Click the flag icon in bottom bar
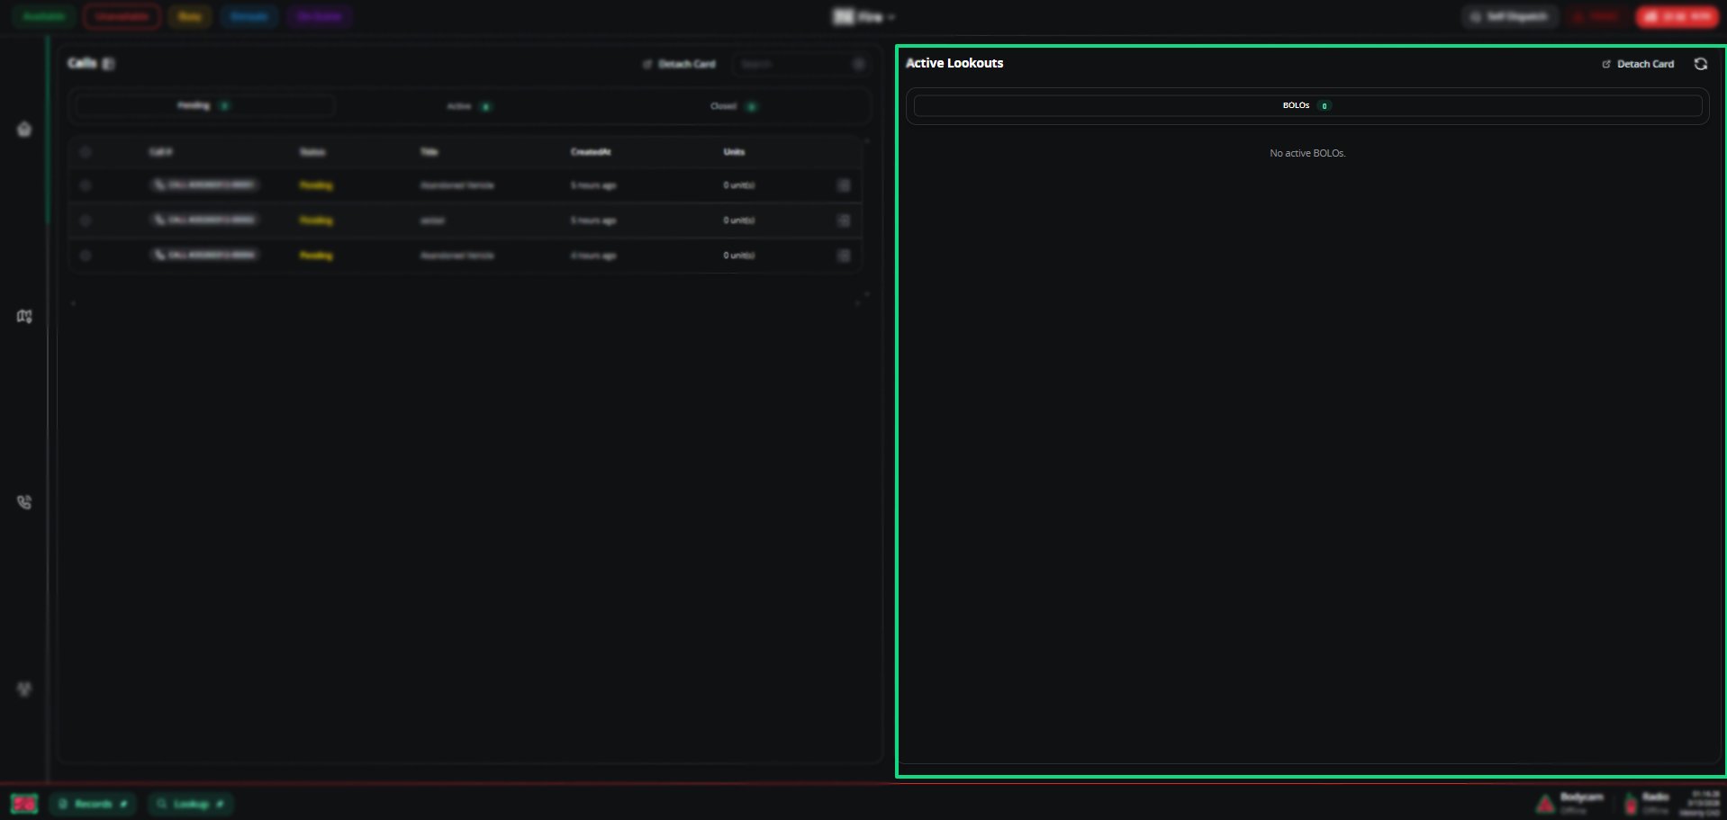The width and height of the screenshot is (1727, 820). [24, 804]
